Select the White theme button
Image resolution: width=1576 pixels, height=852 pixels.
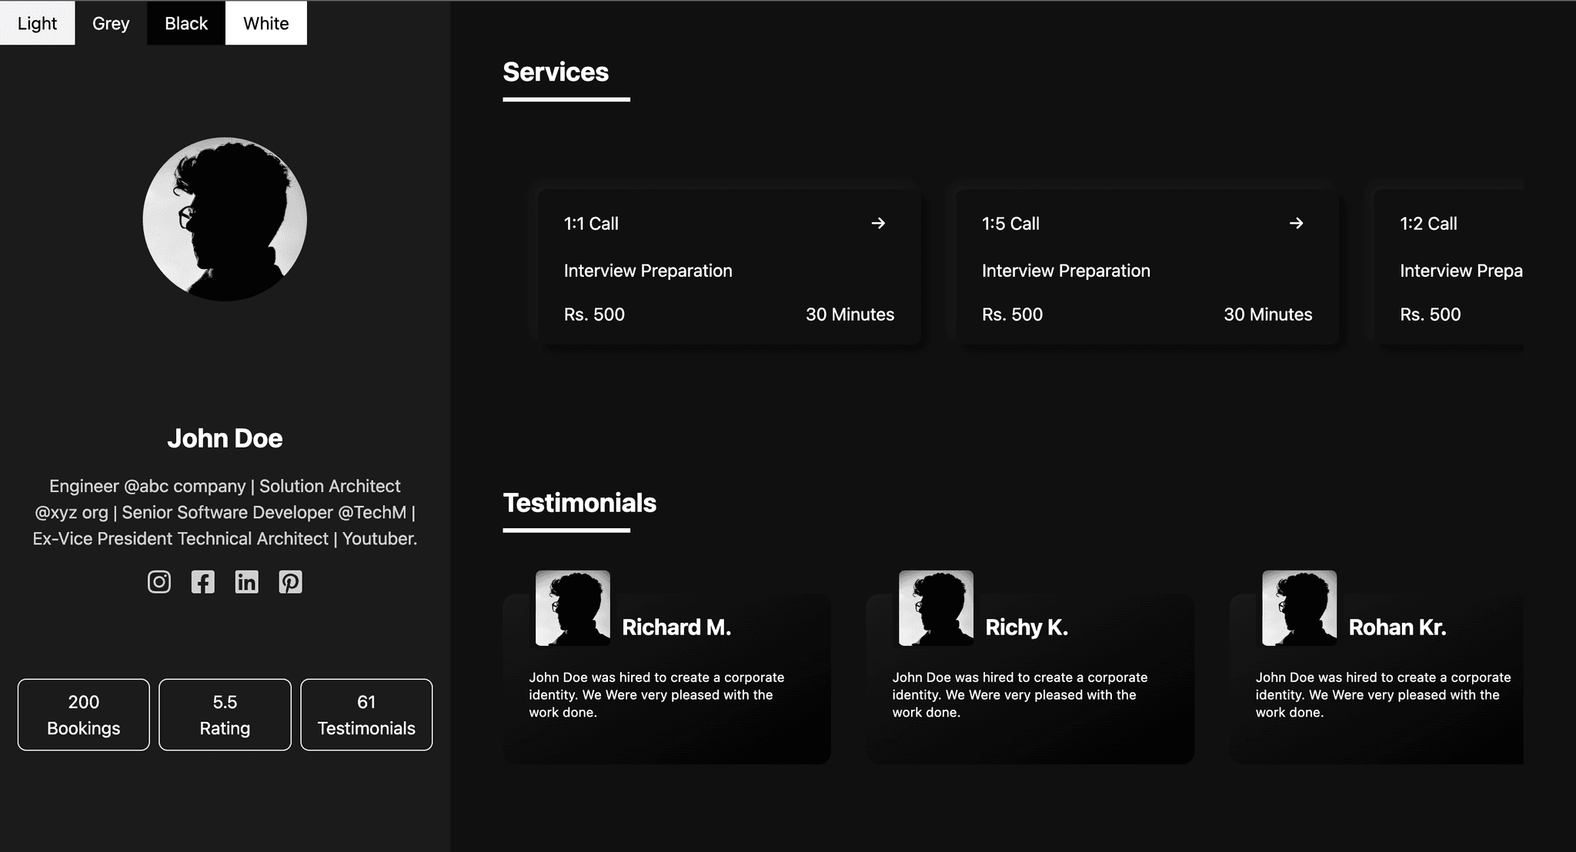pyautogui.click(x=265, y=23)
